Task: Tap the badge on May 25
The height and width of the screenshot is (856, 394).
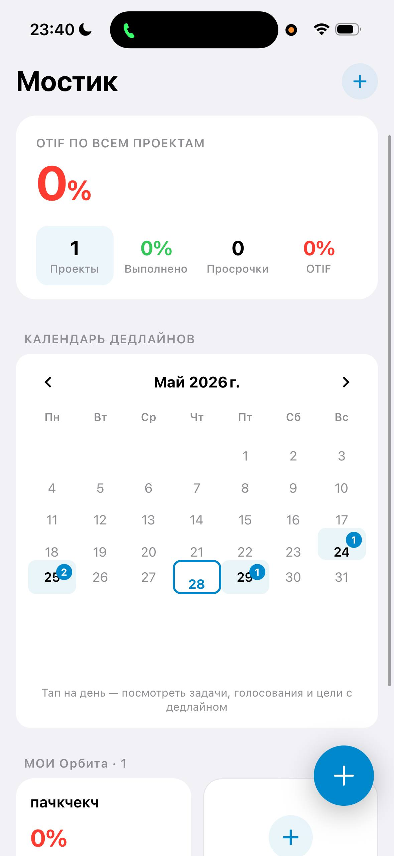Action: click(64, 572)
